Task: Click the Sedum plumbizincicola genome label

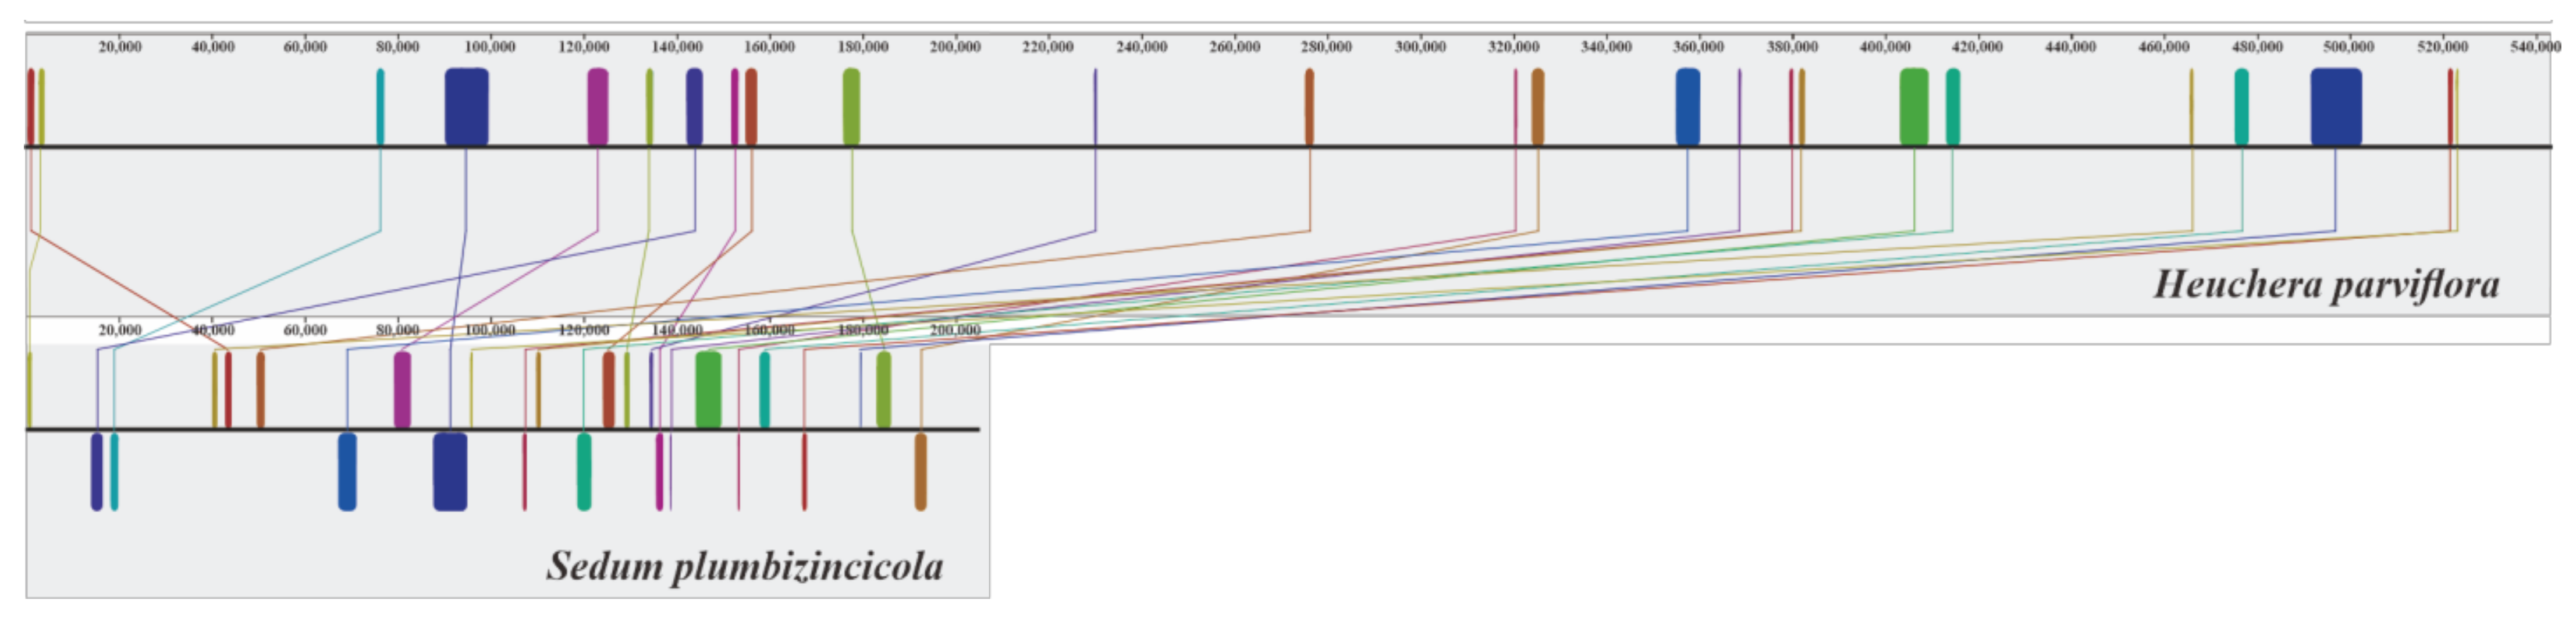Action: click(x=745, y=566)
